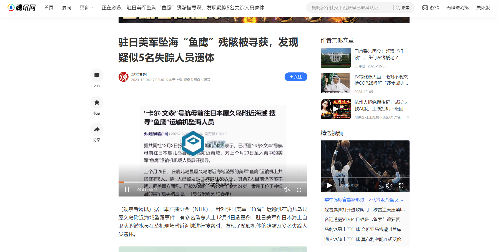The image size is (497, 252).
Task: Open article 沙特能源大臣：绝对不会支持COP28
Action: [x=381, y=80]
